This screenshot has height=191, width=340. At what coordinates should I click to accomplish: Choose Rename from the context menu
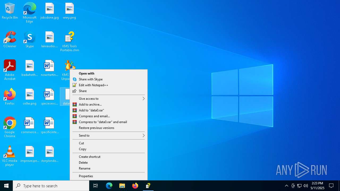pos(109,168)
